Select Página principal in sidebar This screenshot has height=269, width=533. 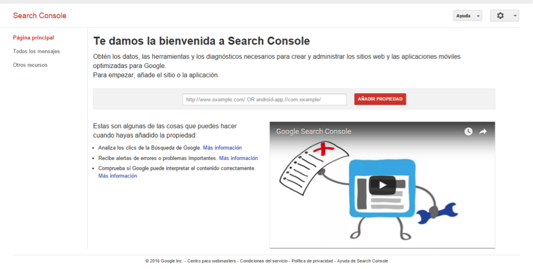pyautogui.click(x=33, y=38)
